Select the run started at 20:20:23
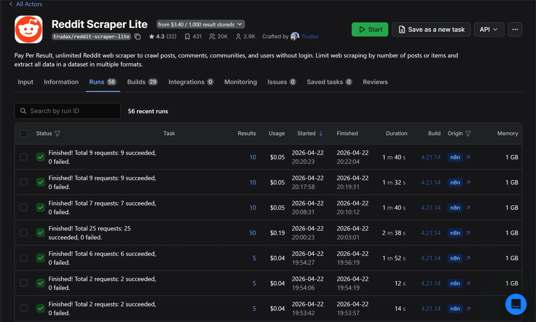The height and width of the screenshot is (322, 536). (24, 157)
